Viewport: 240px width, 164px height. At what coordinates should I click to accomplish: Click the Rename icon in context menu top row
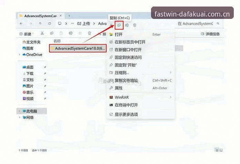127,25
